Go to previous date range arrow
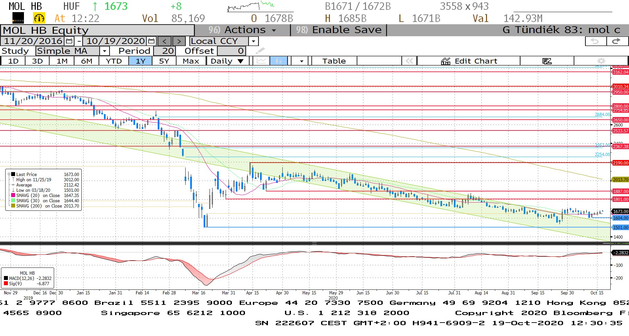The image size is (629, 336). tap(165, 41)
